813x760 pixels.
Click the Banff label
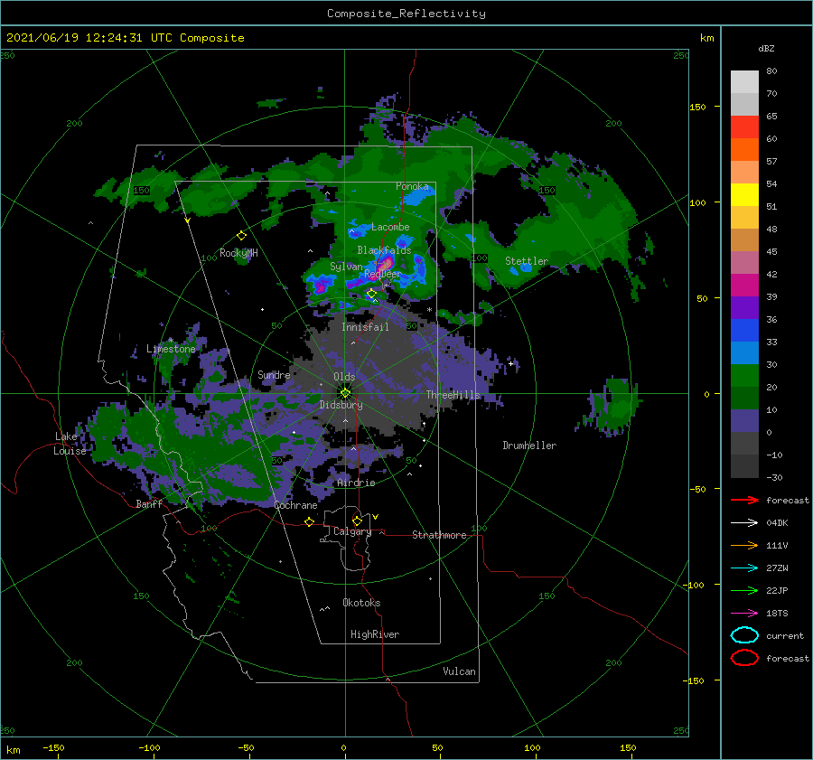(x=149, y=504)
